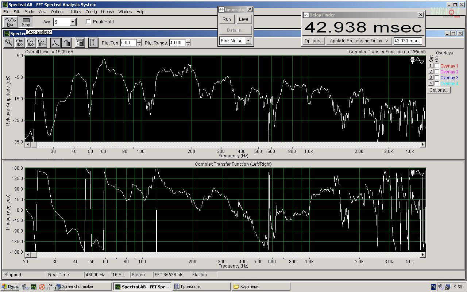Image resolution: width=467 pixels, height=292 pixels.
Task: Increase Plot Range with up arrow
Action: (x=188, y=41)
